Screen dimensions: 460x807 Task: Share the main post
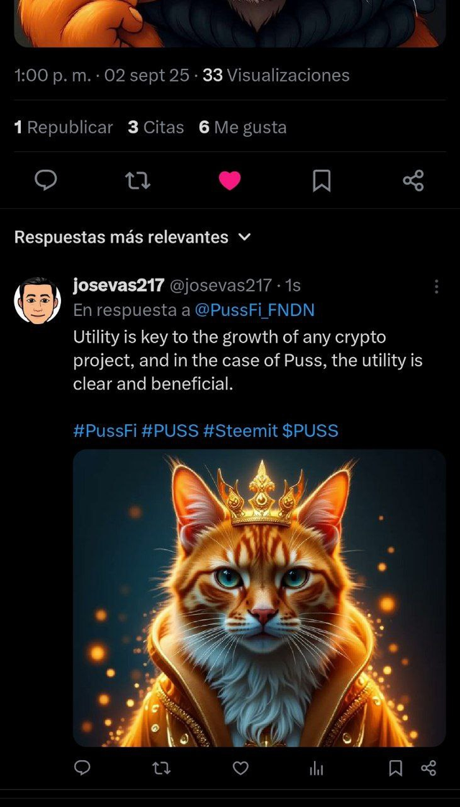[413, 180]
